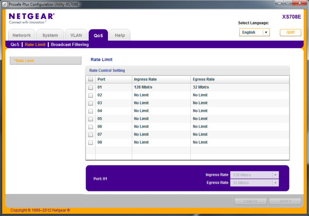Image resolution: width=309 pixels, height=216 pixels.
Task: Click the Port column header
Action: [x=114, y=79]
